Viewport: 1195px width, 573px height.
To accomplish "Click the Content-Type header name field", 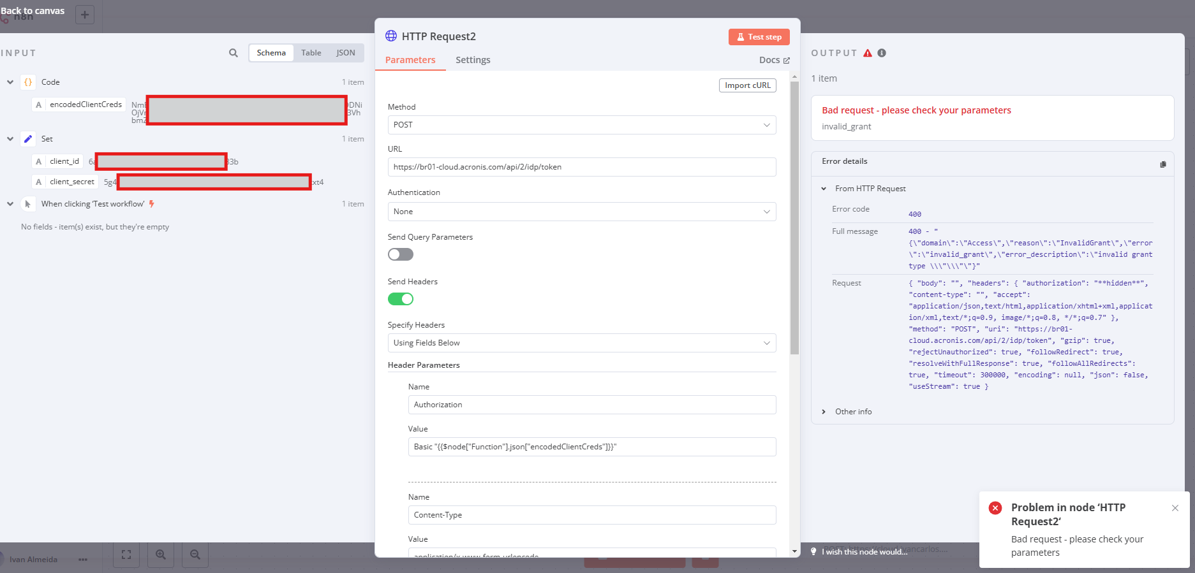I will click(x=592, y=515).
